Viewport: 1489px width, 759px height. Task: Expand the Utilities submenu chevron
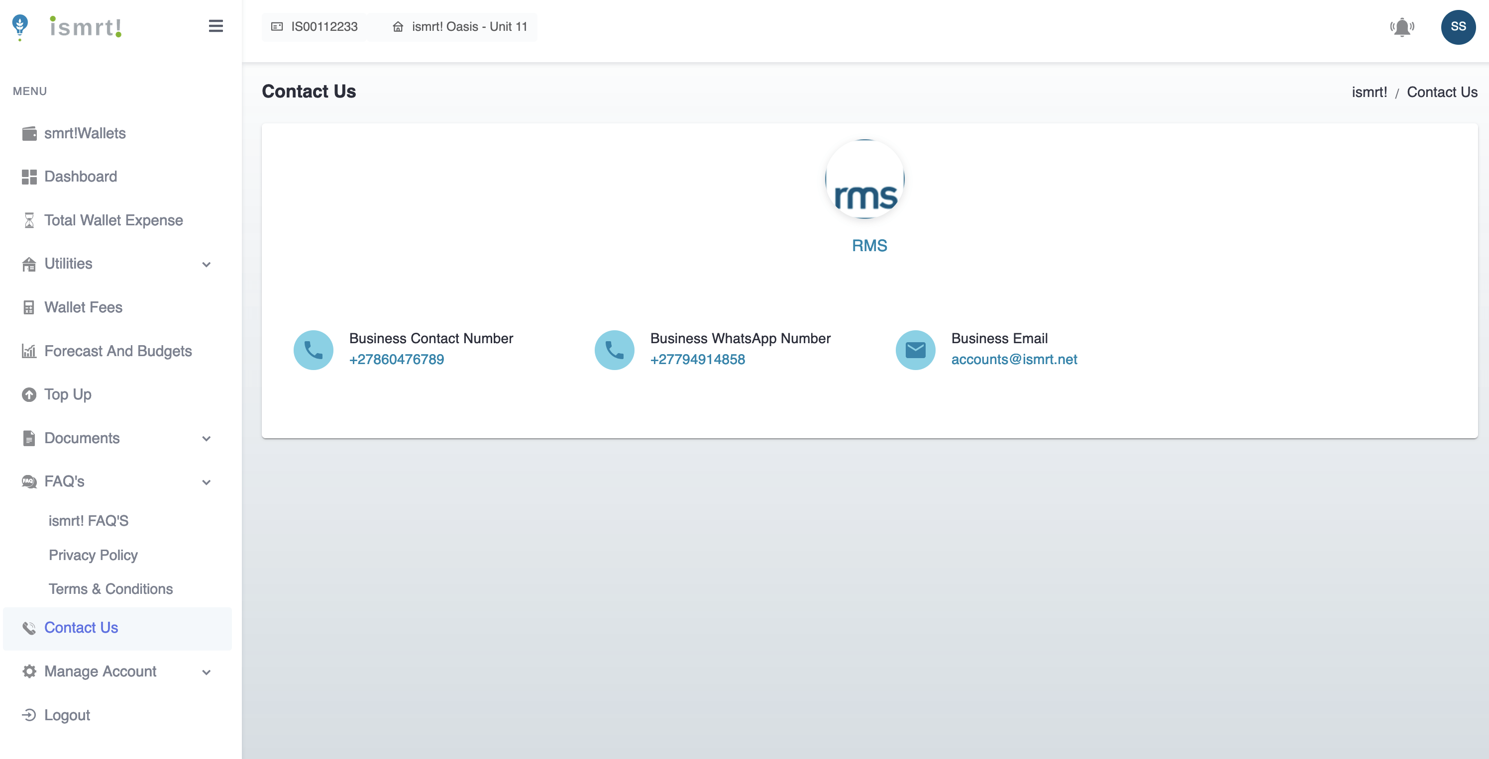pyautogui.click(x=207, y=265)
